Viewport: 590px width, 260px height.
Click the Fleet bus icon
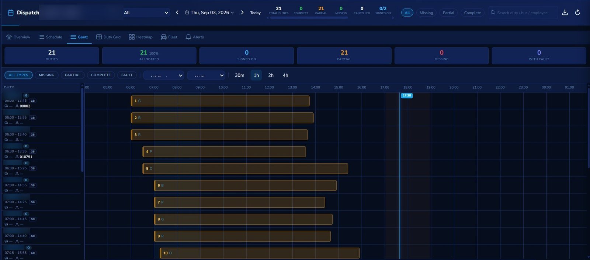164,37
